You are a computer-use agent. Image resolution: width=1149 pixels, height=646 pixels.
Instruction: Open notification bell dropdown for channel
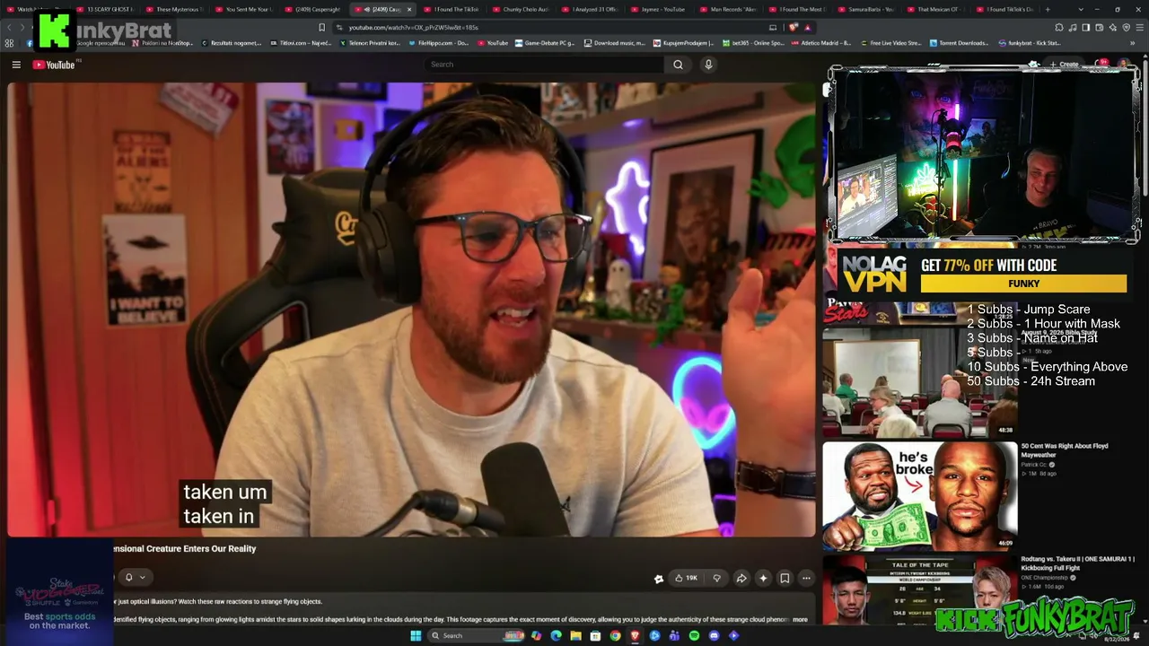coord(134,577)
